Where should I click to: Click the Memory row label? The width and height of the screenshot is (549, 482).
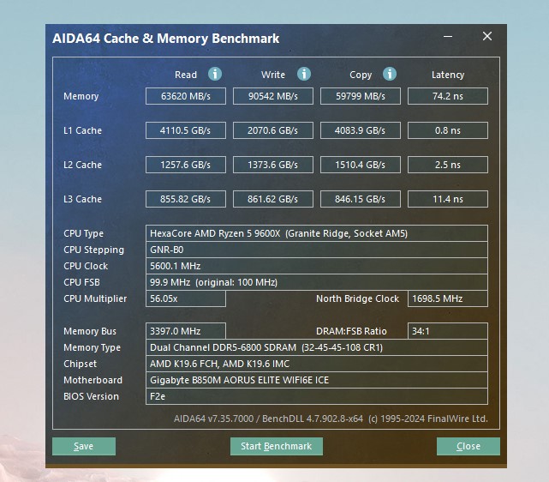pyautogui.click(x=81, y=96)
